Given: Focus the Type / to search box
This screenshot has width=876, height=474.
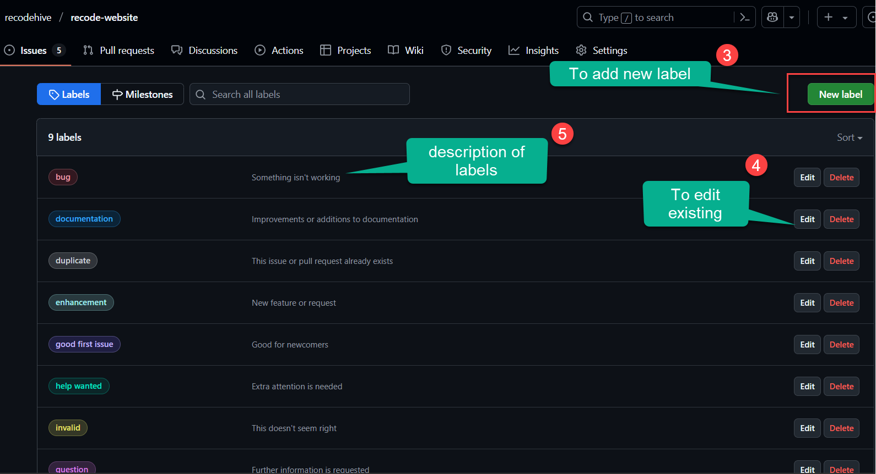Looking at the screenshot, I should click(x=656, y=18).
